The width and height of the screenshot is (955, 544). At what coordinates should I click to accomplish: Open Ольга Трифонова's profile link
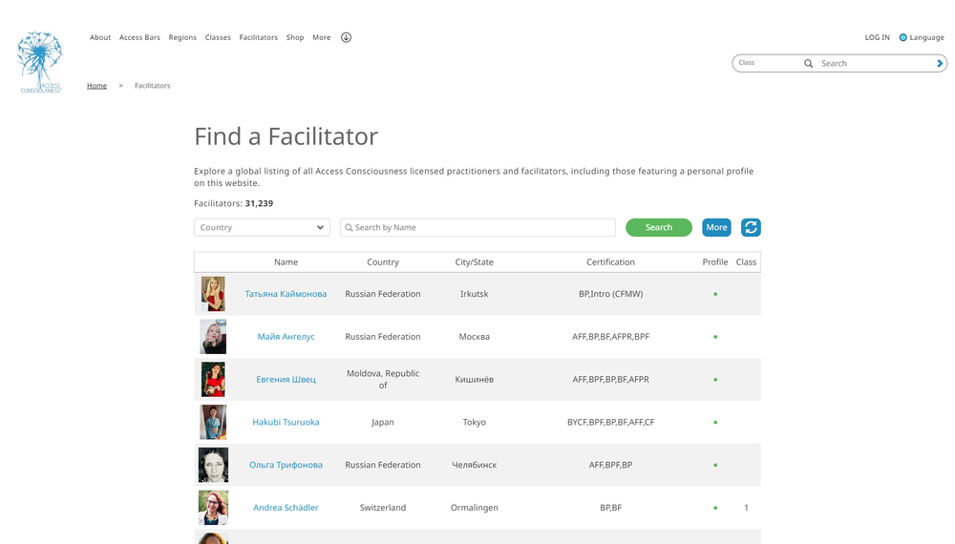click(x=286, y=465)
